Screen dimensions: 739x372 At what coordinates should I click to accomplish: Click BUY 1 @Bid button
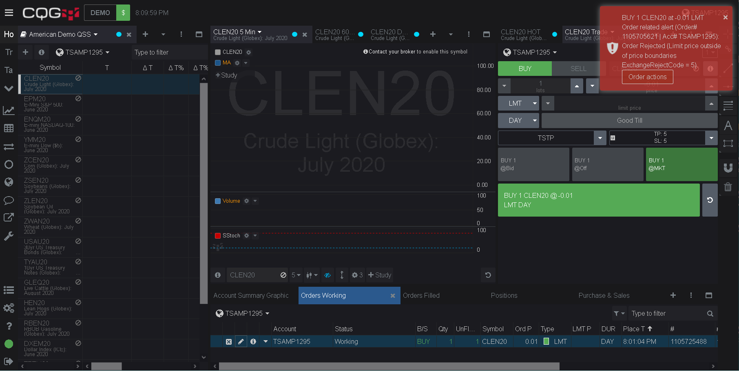tap(533, 164)
